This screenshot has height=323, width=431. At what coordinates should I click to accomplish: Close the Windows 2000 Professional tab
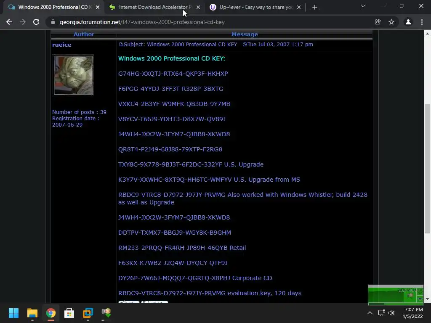pos(98,7)
